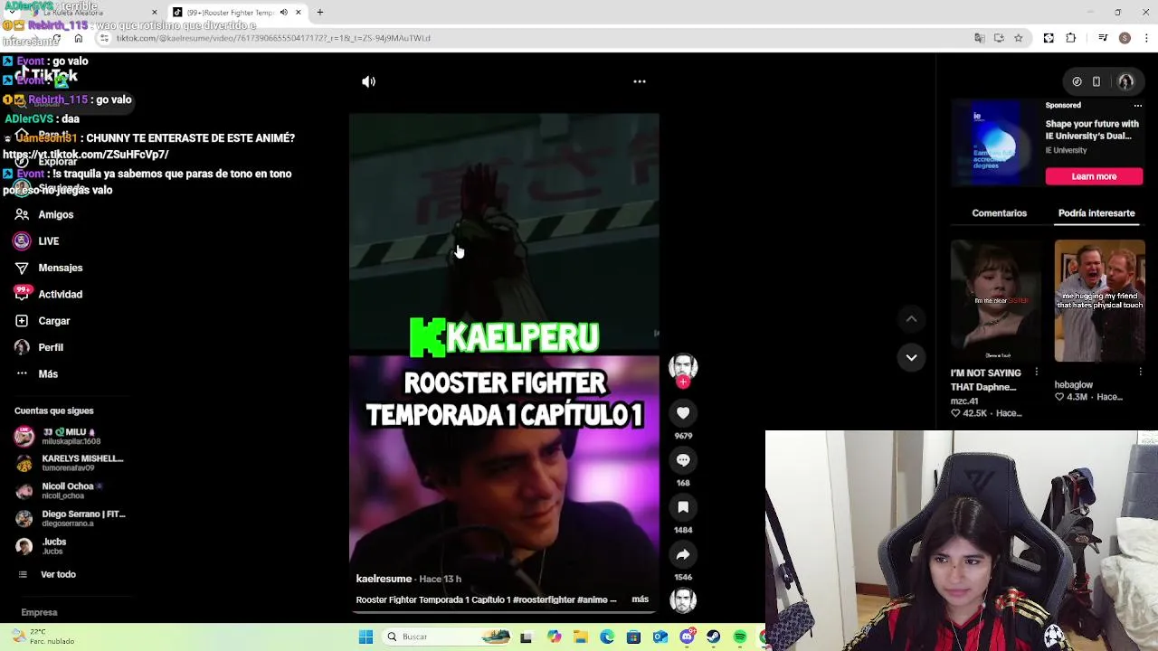Open Spotify from the taskbar
Image resolution: width=1158 pixels, height=651 pixels.
pyautogui.click(x=740, y=637)
